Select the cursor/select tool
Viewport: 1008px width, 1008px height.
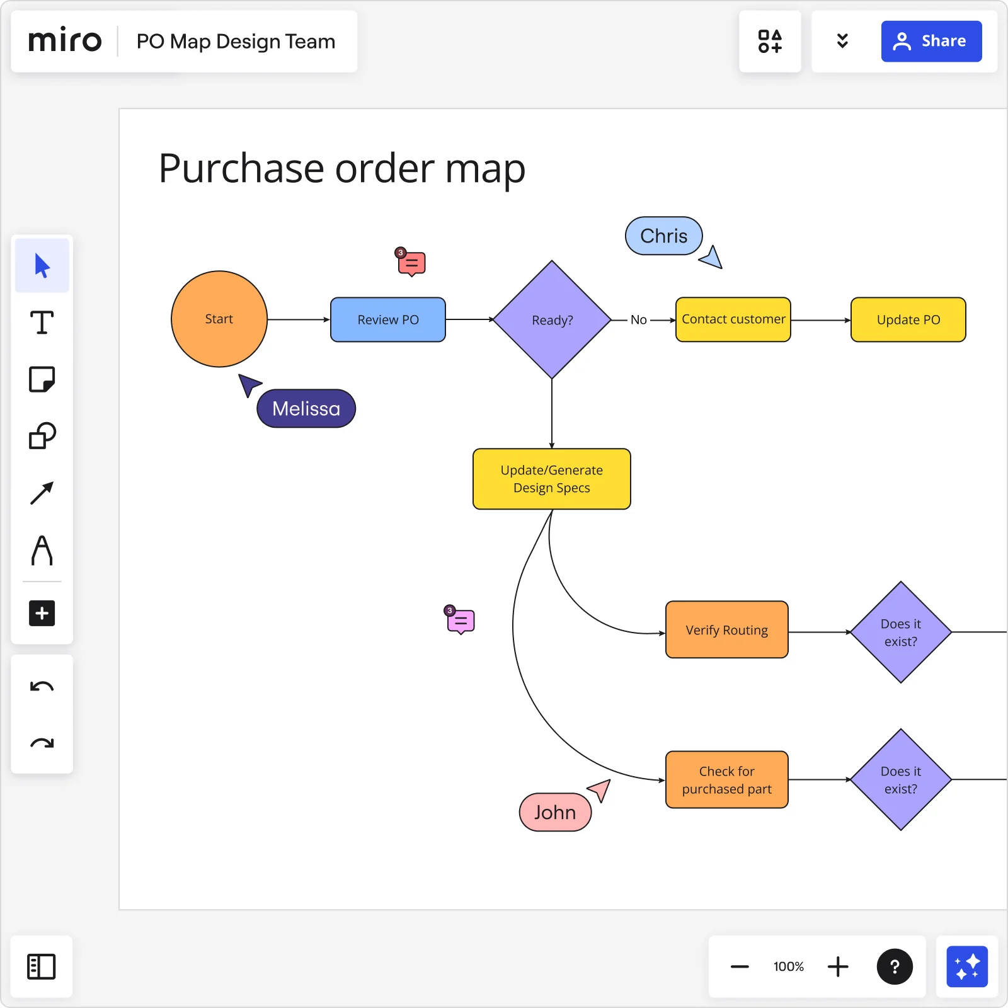click(x=42, y=265)
